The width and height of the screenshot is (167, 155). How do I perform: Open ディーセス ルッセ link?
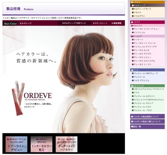(141, 50)
